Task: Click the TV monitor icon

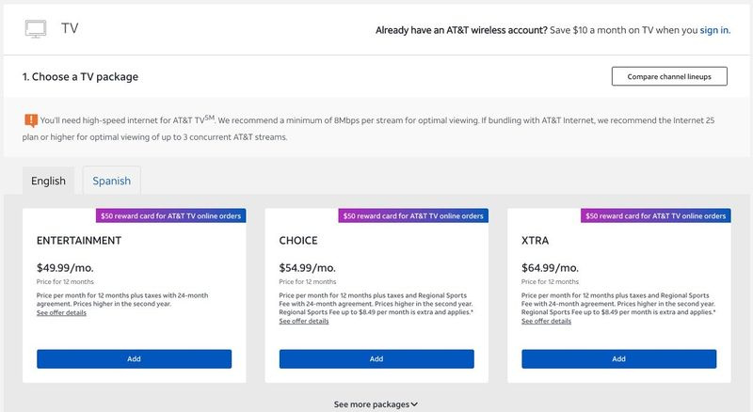Action: [x=36, y=29]
